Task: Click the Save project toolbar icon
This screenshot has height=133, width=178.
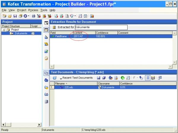Action: (15, 16)
